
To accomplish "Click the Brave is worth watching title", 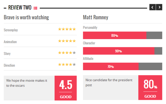I will 26,17.
